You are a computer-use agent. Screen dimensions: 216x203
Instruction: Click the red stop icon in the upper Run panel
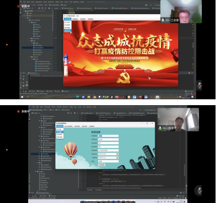[23, 83]
